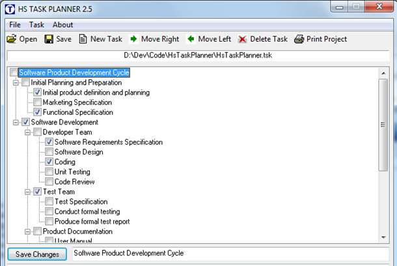The height and width of the screenshot is (266, 397).
Task: Open the About menu
Action: (x=62, y=25)
